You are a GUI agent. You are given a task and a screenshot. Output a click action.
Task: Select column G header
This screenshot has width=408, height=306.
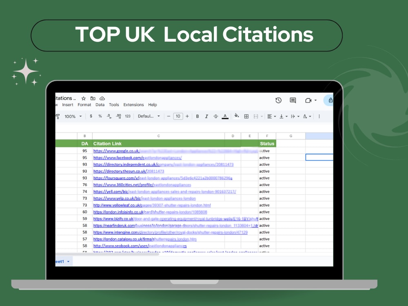(x=290, y=136)
